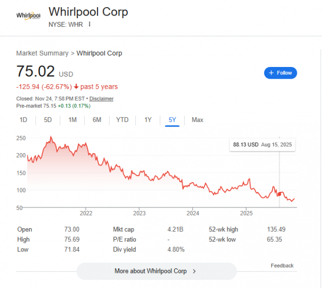322x288 pixels.
Task: Click the Whirlpool logo icon
Action: (28, 15)
